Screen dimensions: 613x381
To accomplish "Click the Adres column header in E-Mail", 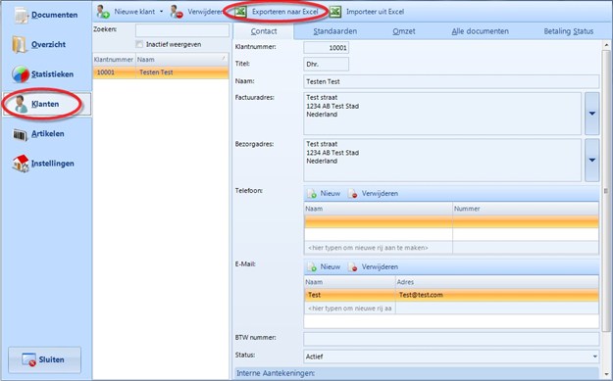I will point(497,282).
